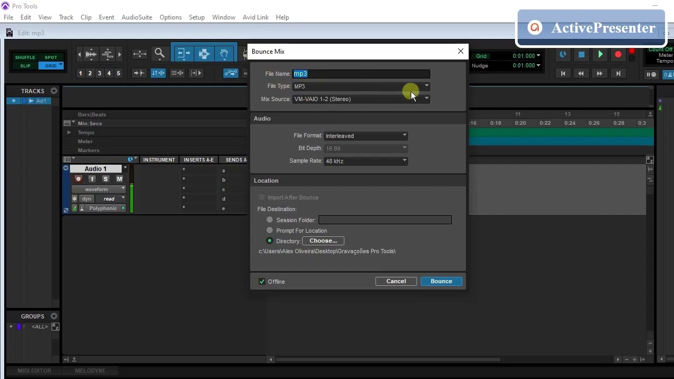Screen dimensions: 674x379
Task: Click the Record button in transport
Action: [618, 54]
